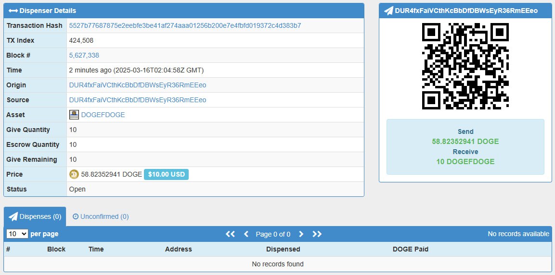555x275 pixels.
Task: Switch to the Unconfirmed (0) tab
Action: (101, 216)
